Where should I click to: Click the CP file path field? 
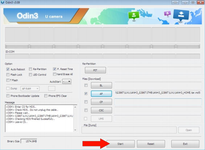click(158, 102)
